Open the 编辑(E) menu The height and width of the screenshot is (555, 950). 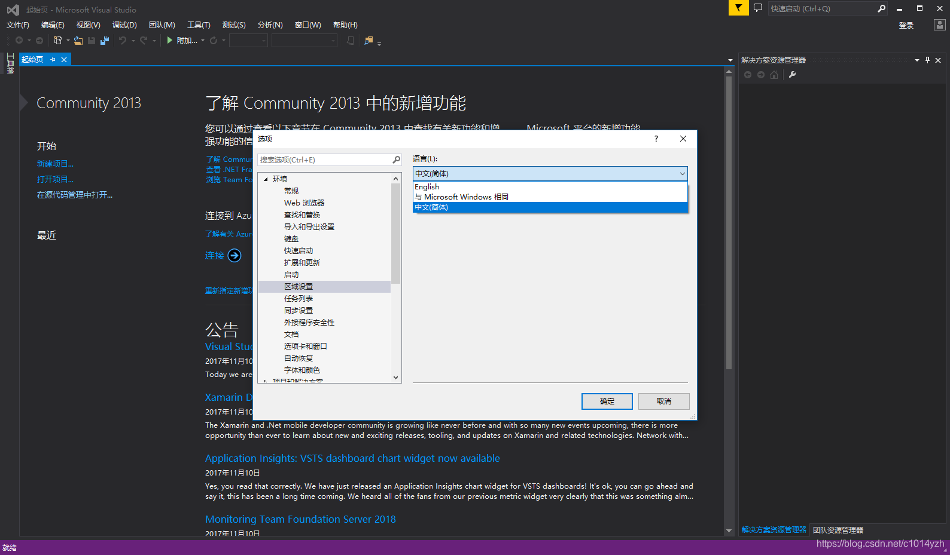(53, 24)
